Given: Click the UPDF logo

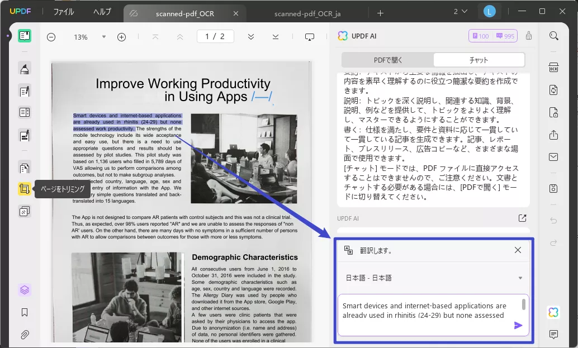Looking at the screenshot, I should 20,11.
